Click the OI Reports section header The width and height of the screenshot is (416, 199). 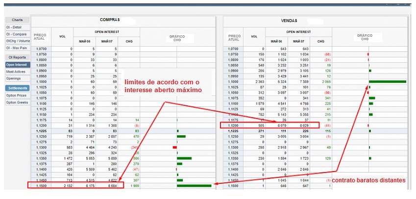17,57
